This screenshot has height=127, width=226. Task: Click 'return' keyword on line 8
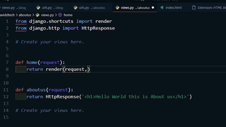point(35,69)
